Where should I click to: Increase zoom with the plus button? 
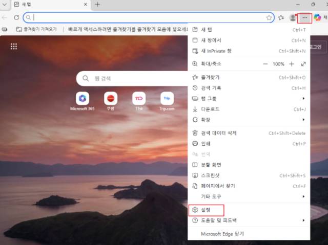click(x=292, y=64)
